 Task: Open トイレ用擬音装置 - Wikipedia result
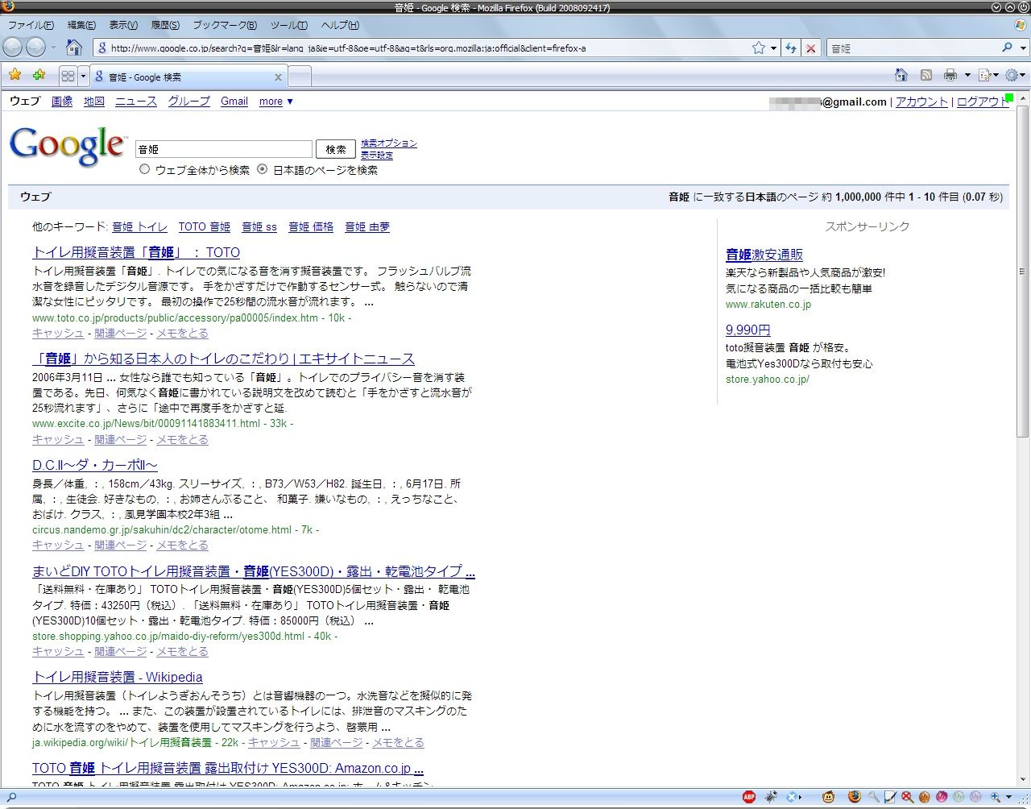point(118,677)
